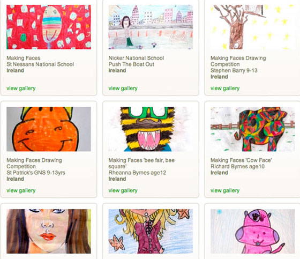The image size is (300, 259).
Task: View gallery for Richard Byrnes age10
Action: (x=225, y=190)
